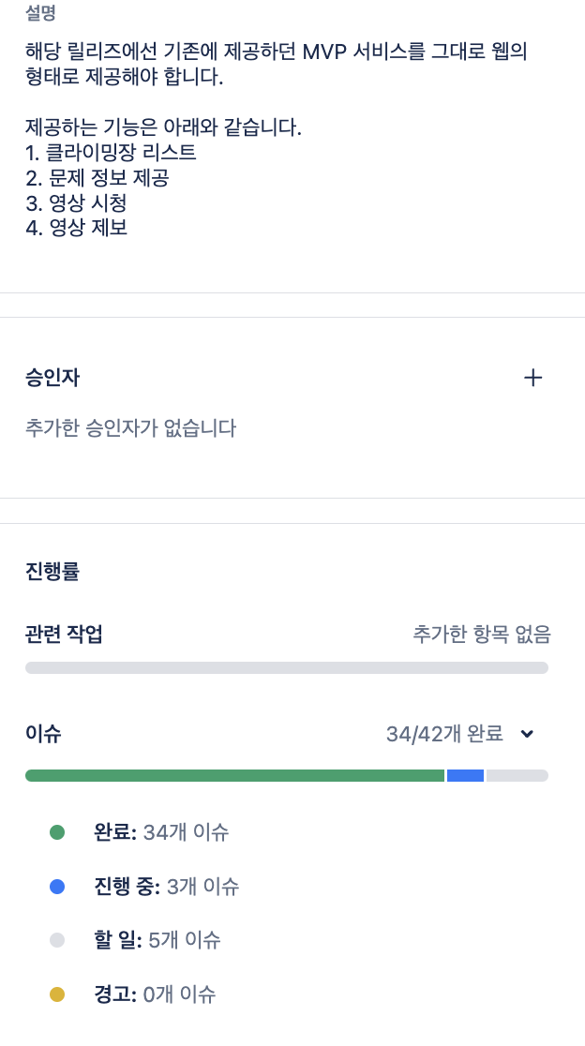Screen dimensions: 585x1046
Task: Click the green segment of the issue progress bar
Action: click(x=234, y=775)
